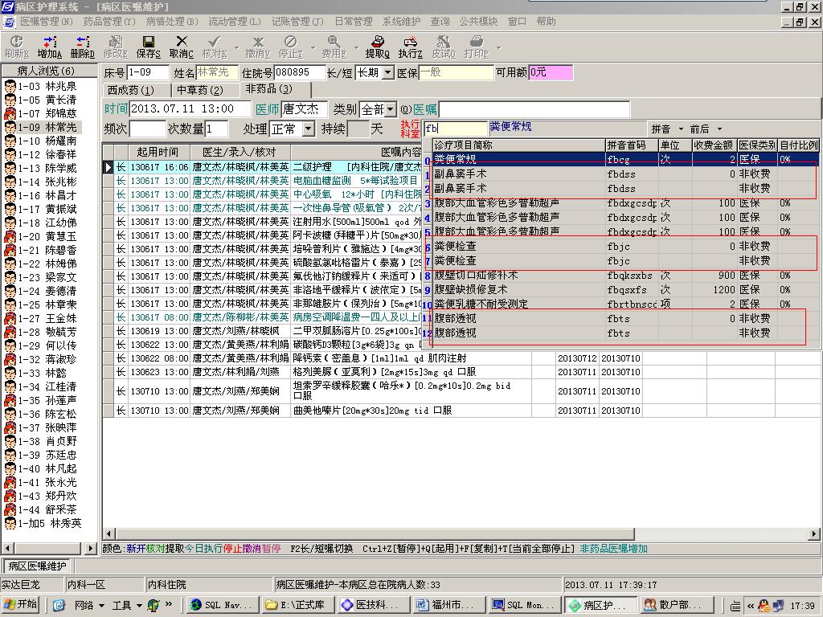Click the 时间 datetime field

pyautogui.click(x=190, y=108)
